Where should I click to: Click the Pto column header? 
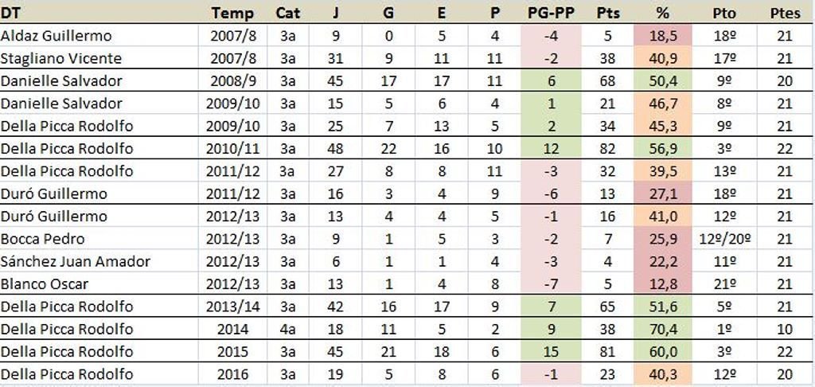tap(724, 13)
